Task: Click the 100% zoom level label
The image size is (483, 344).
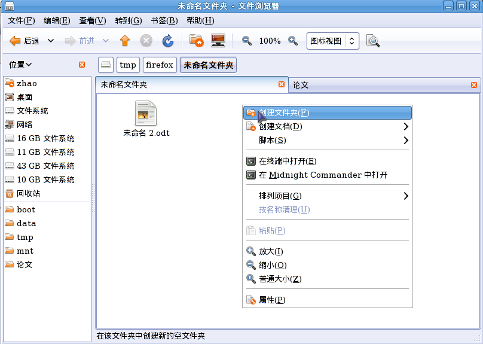Action: click(x=270, y=41)
